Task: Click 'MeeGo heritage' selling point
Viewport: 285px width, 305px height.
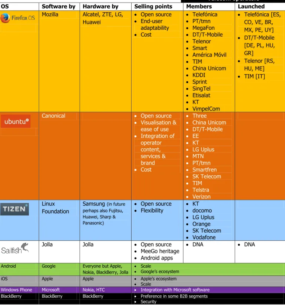Action: 160,251
